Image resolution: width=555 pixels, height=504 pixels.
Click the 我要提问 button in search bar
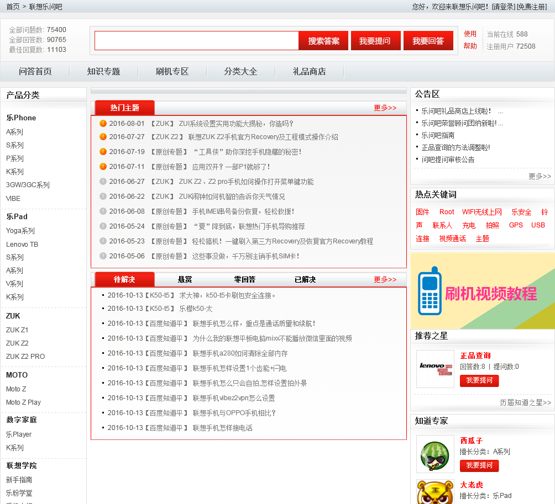(x=375, y=41)
